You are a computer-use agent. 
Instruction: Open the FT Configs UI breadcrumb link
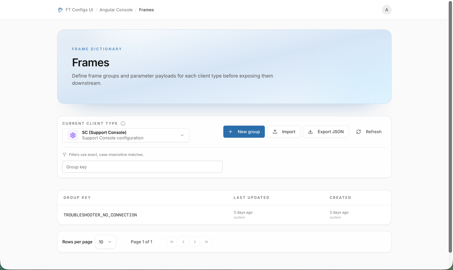pos(79,10)
